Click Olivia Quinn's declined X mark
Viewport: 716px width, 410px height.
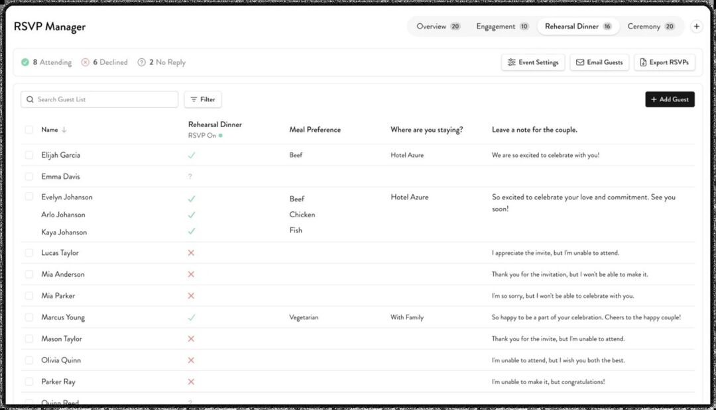pos(191,360)
